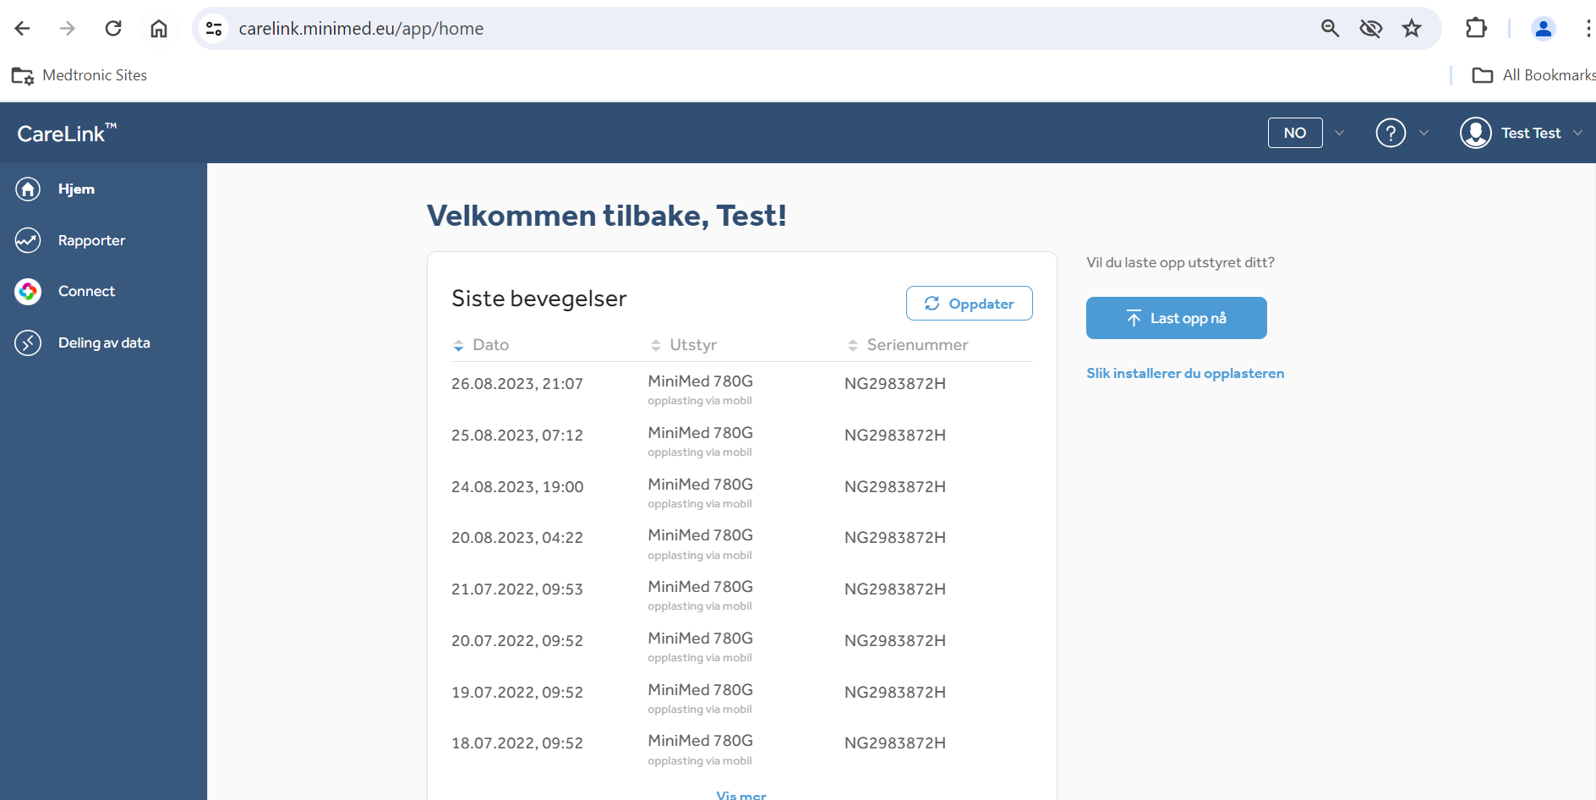Viewport: 1596px width, 800px height.
Task: View site information icon in address bar
Action: [x=214, y=29]
